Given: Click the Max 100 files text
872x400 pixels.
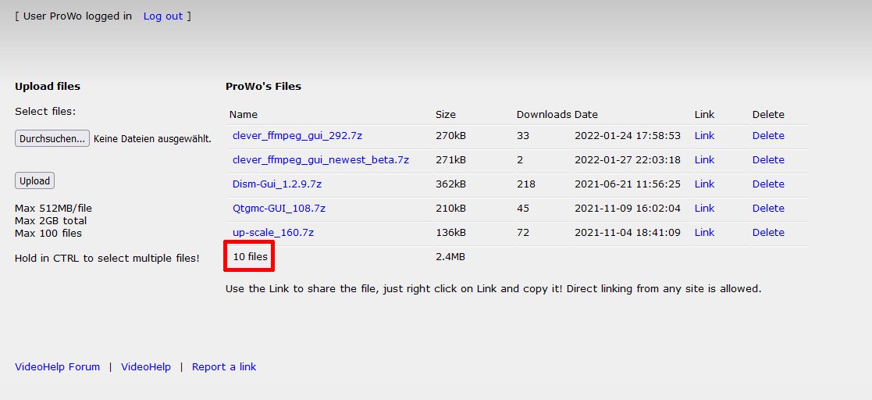Looking at the screenshot, I should [x=48, y=233].
